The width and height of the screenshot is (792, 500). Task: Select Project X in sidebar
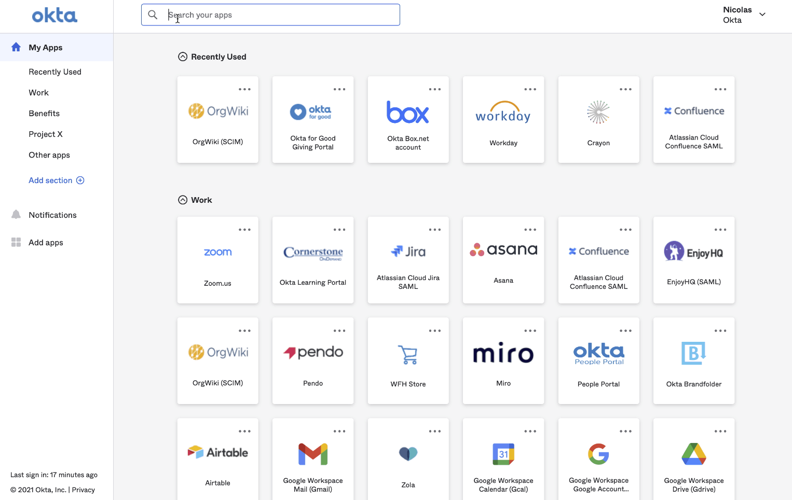[x=46, y=134]
